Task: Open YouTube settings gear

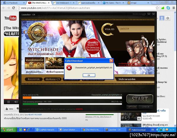Action: click(168, 18)
